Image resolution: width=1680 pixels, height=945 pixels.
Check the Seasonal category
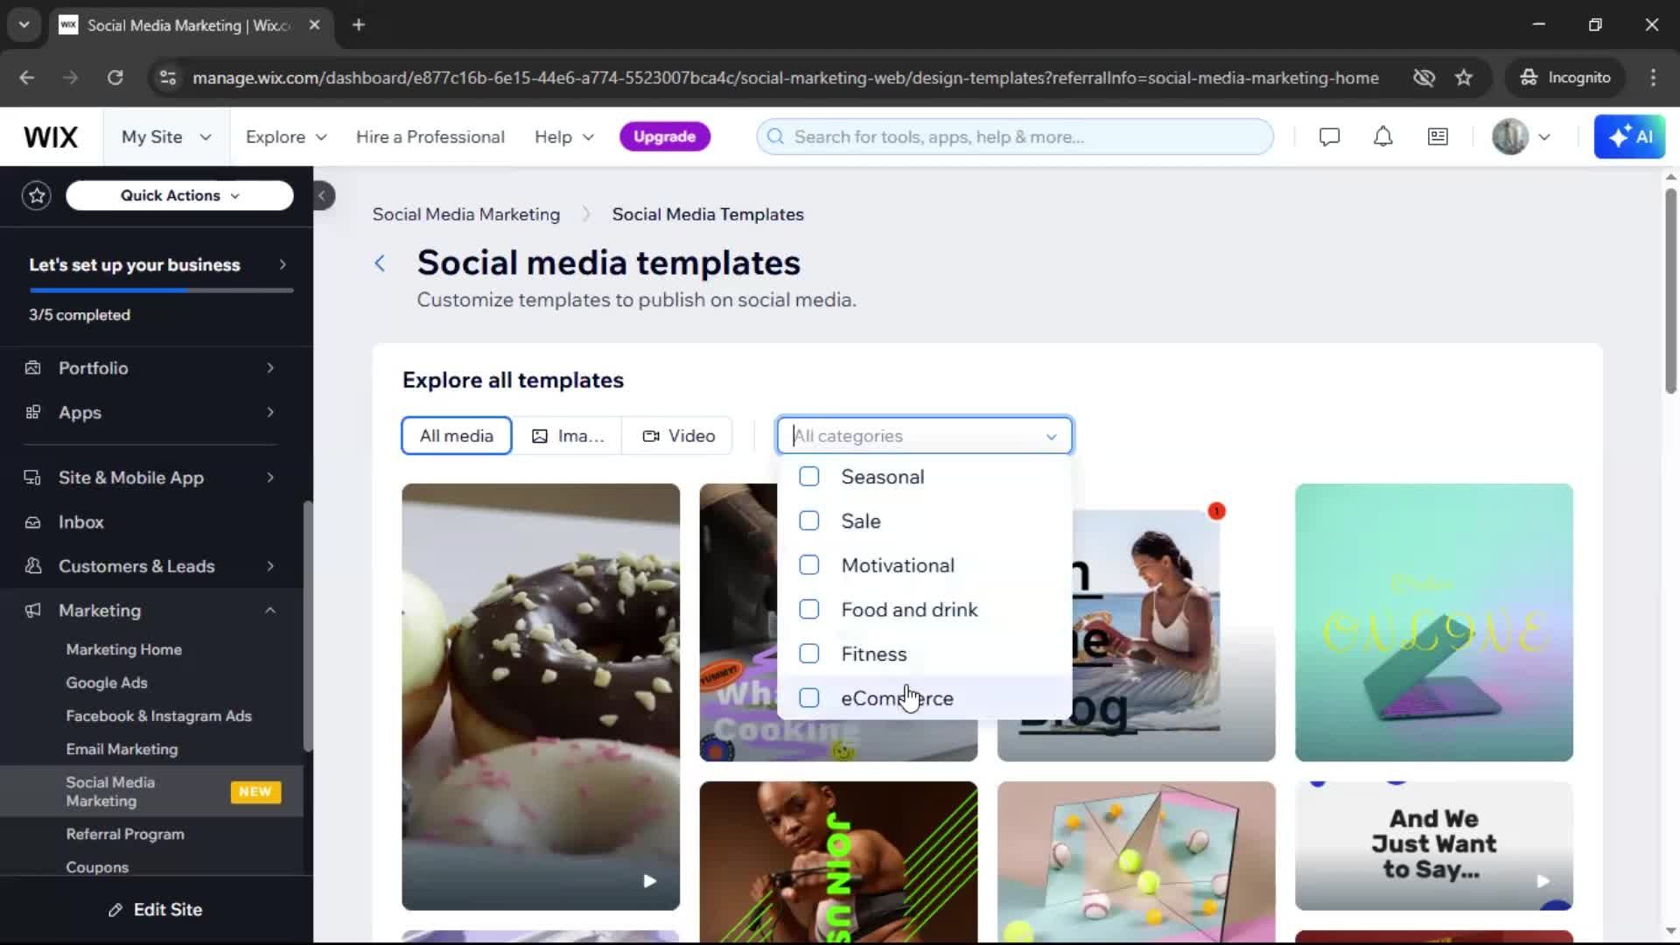click(808, 477)
